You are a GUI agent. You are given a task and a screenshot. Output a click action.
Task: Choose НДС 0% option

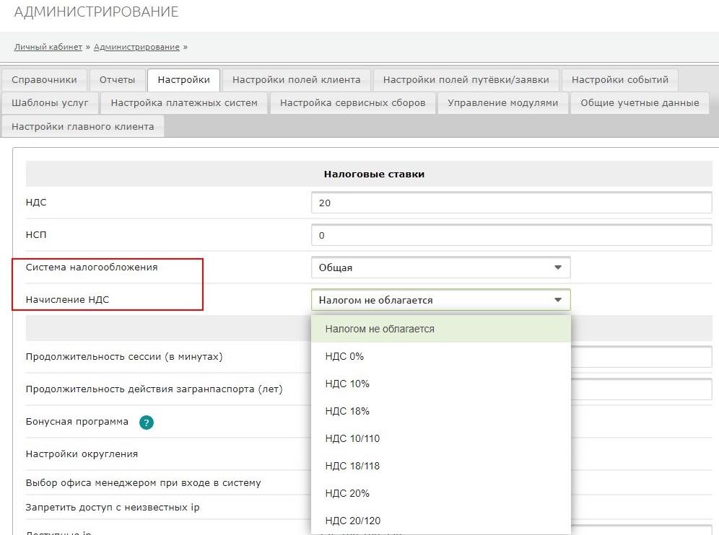tap(440, 356)
